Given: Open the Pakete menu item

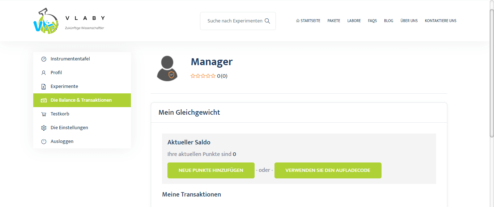Looking at the screenshot, I should (334, 21).
